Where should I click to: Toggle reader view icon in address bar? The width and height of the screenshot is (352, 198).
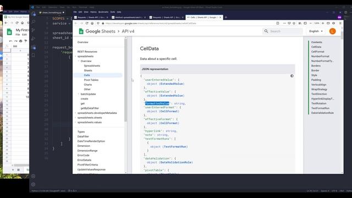(278, 23)
